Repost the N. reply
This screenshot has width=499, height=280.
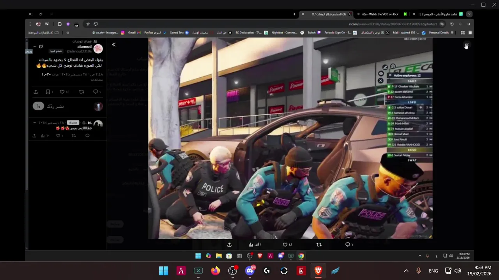pos(74,136)
